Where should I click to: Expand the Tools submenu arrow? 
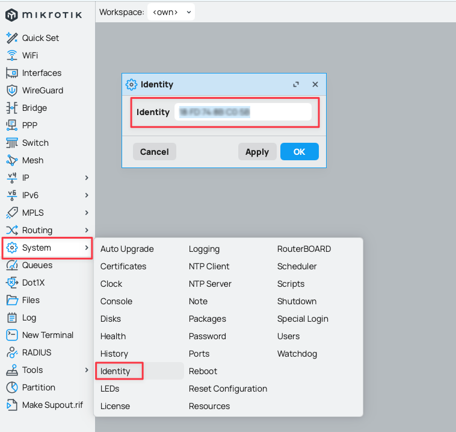click(x=87, y=370)
